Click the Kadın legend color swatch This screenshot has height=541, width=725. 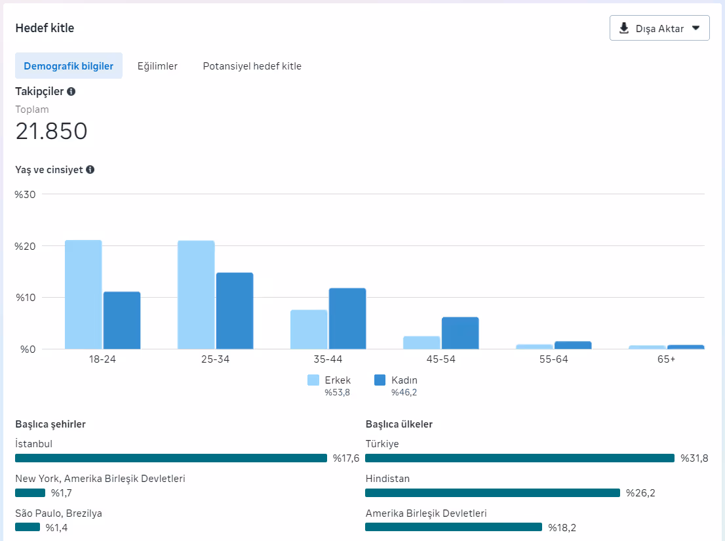click(380, 380)
